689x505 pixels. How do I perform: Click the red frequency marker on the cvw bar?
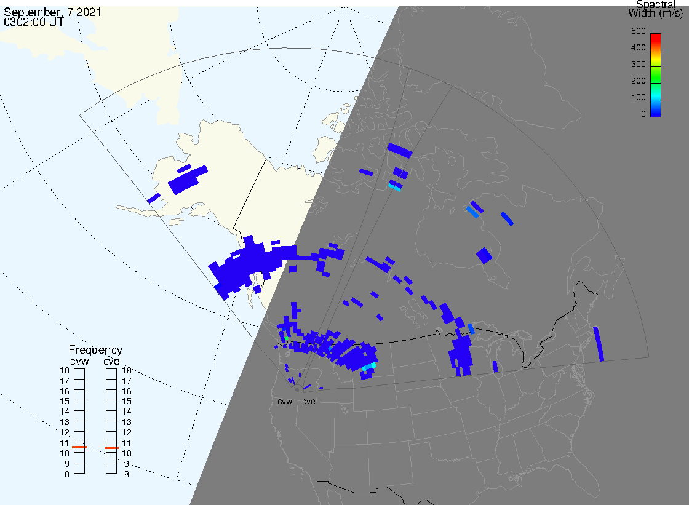pos(79,447)
